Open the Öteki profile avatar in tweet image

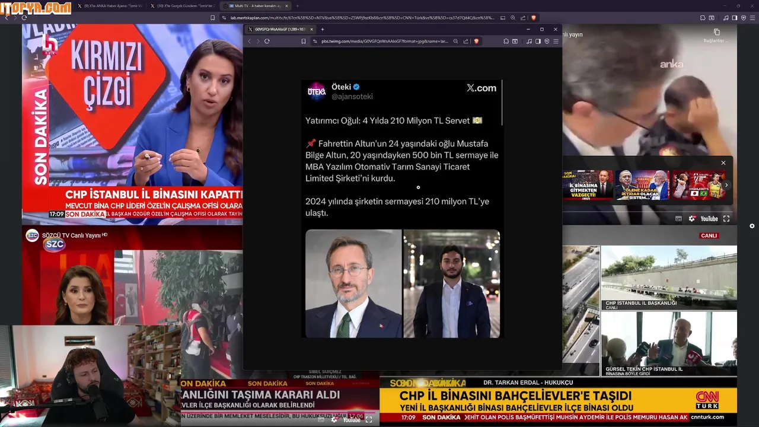pos(317,91)
